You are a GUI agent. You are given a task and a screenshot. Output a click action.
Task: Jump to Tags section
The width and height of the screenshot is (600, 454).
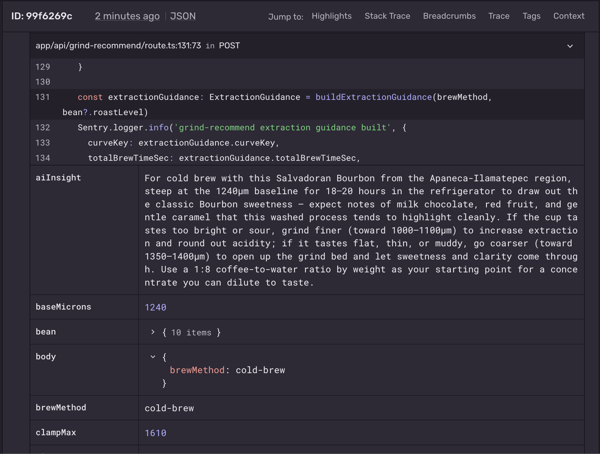[x=531, y=16]
